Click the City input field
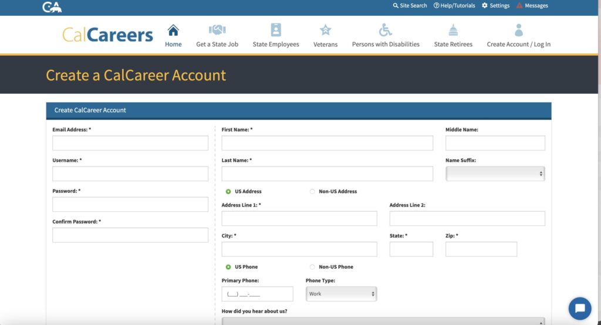601x325 pixels. [299, 249]
